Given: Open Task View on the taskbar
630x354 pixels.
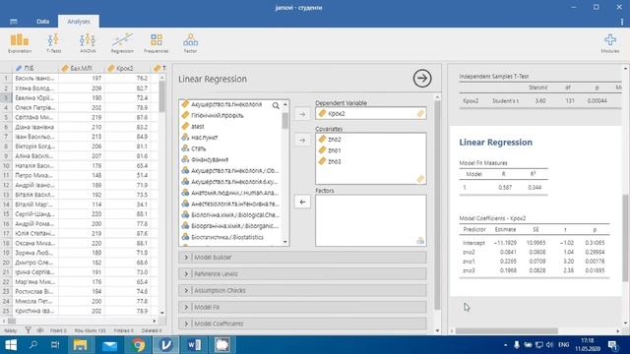Looking at the screenshot, I should coord(55,345).
